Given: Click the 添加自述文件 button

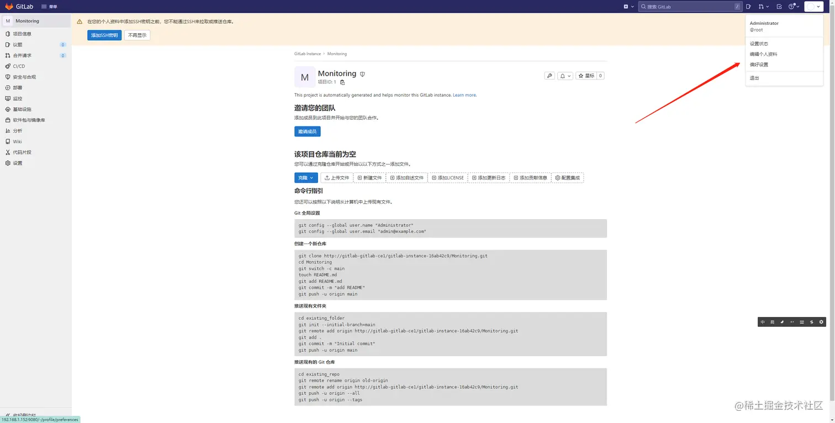Looking at the screenshot, I should point(406,178).
